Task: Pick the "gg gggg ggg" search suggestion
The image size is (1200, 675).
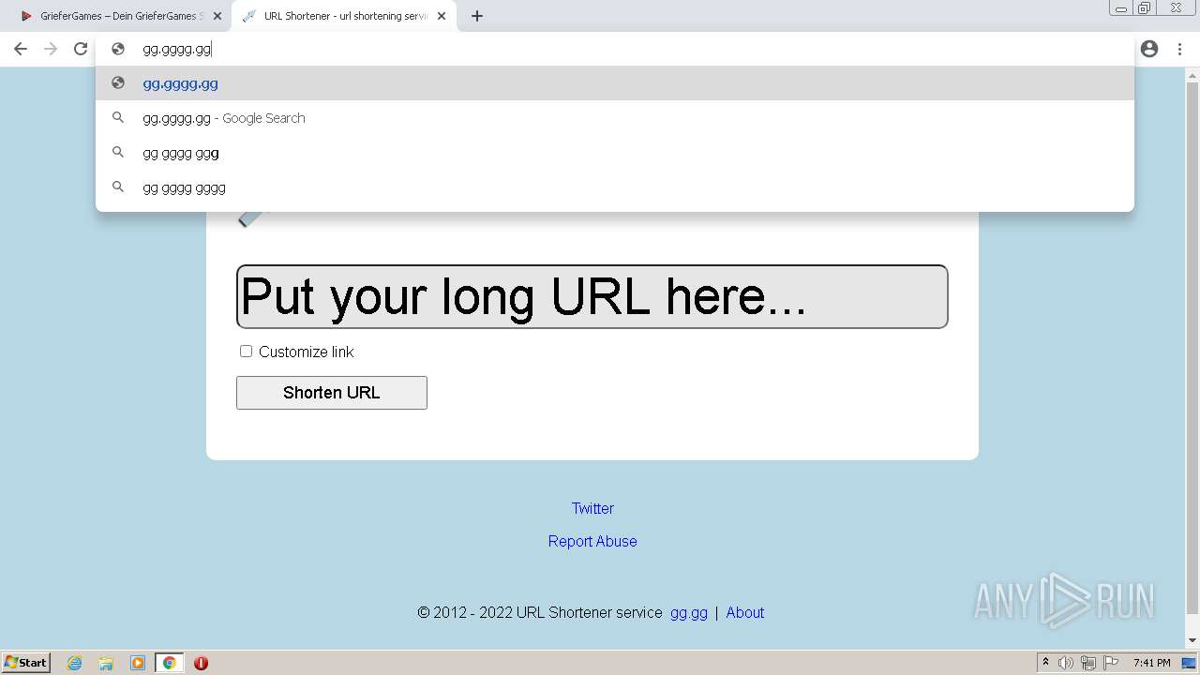Action: [615, 153]
